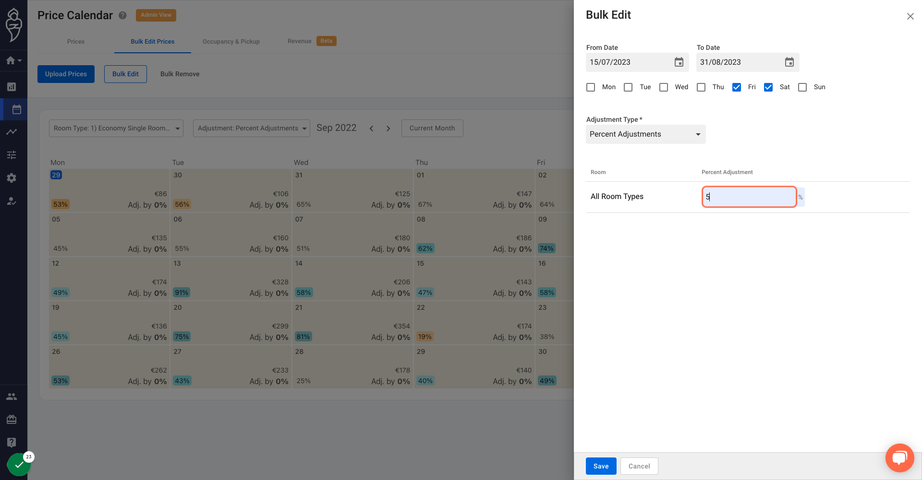This screenshot has width=922, height=480.
Task: Open the green checklist badge with 23
Action: click(19, 464)
